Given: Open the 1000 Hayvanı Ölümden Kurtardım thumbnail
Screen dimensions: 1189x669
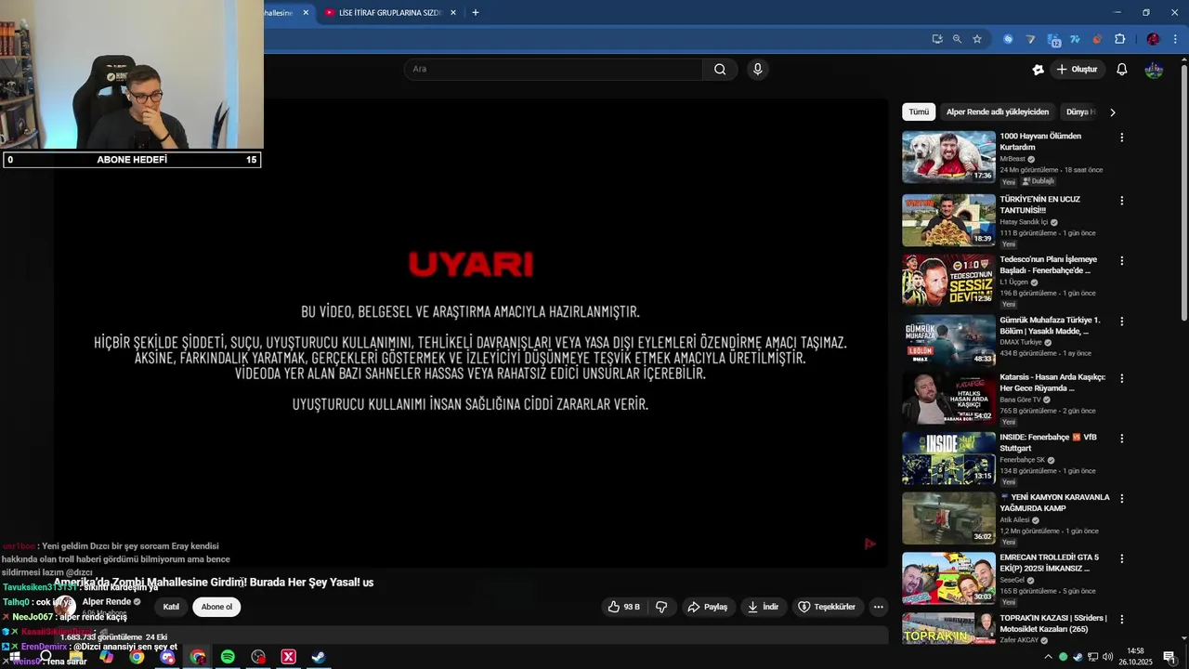Looking at the screenshot, I should pyautogui.click(x=948, y=156).
